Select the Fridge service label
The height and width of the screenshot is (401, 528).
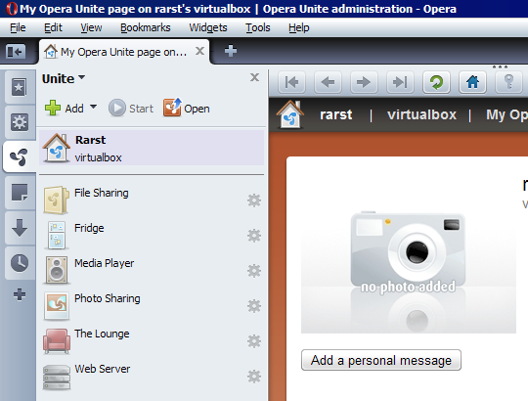tap(89, 228)
